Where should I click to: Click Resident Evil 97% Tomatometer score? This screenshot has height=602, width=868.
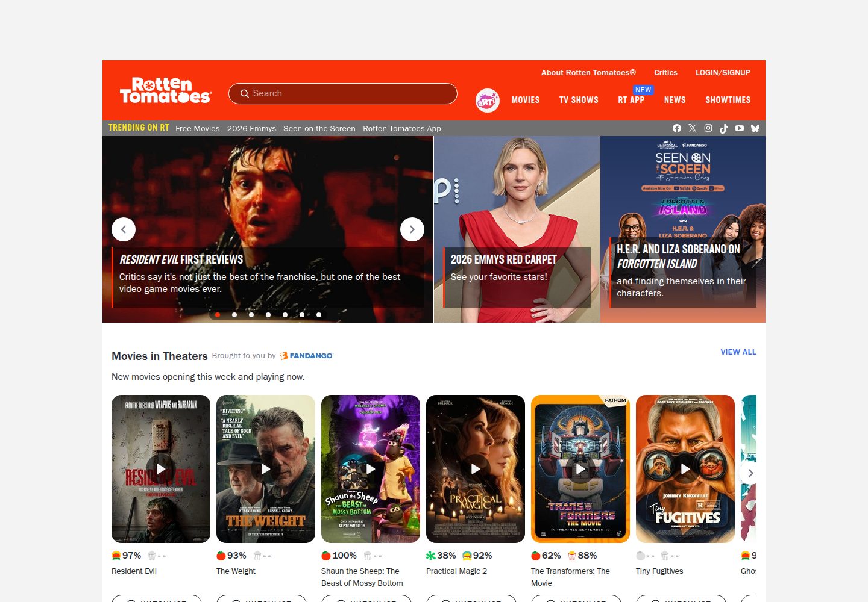click(x=127, y=556)
